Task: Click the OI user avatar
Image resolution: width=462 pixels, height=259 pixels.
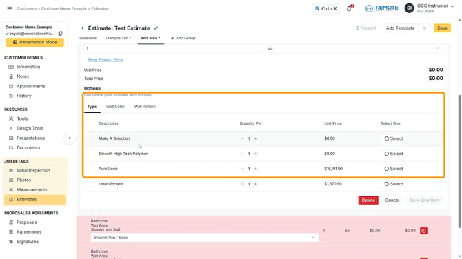Action: (x=409, y=8)
